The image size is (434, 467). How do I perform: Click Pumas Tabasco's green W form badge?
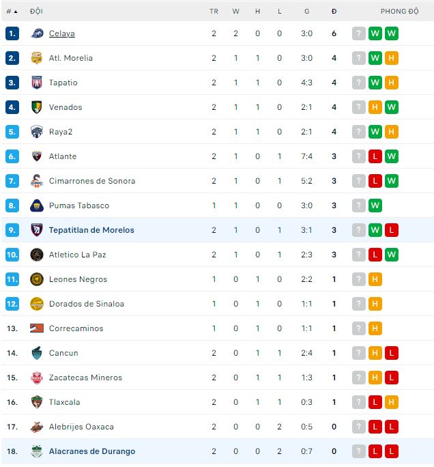point(375,206)
